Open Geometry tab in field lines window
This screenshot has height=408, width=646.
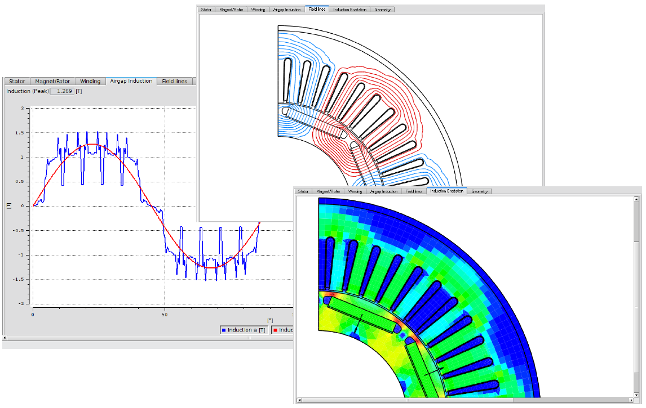[382, 10]
